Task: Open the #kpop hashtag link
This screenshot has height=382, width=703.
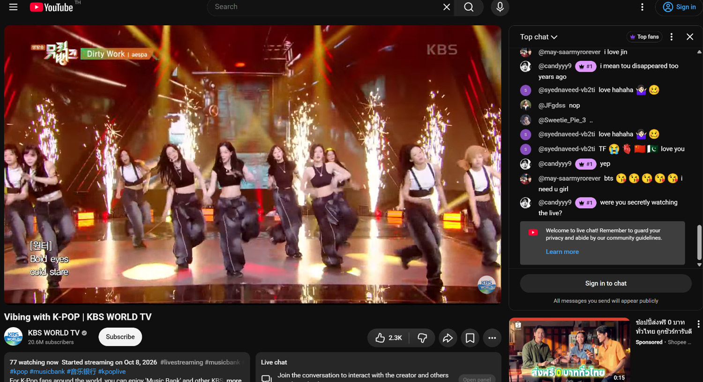Action: click(x=19, y=372)
